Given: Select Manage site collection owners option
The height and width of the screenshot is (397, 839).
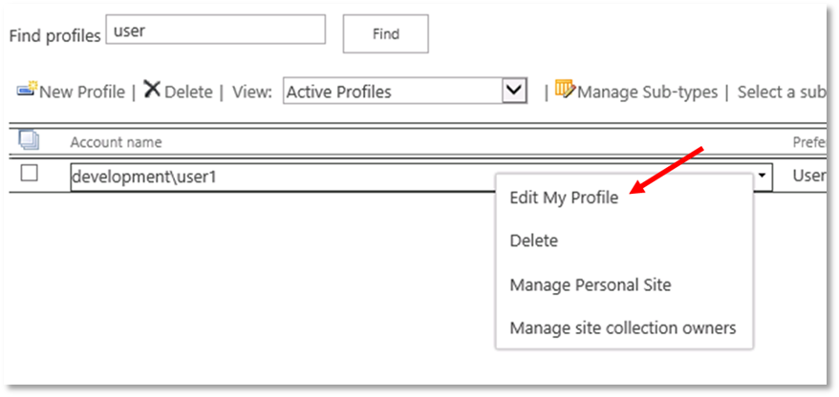Looking at the screenshot, I should pyautogui.click(x=623, y=328).
